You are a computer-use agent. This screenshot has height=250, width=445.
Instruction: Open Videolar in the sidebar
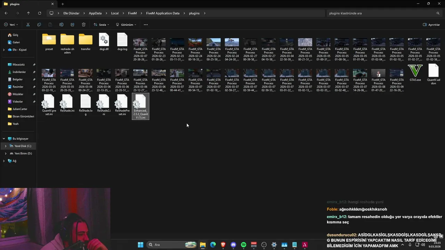18,101
